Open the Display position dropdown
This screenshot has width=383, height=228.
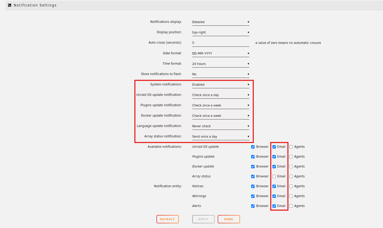coord(221,32)
